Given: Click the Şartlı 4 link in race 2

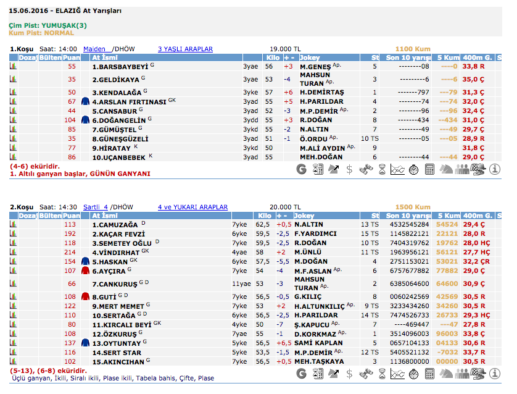Looking at the screenshot, I should [x=96, y=207].
